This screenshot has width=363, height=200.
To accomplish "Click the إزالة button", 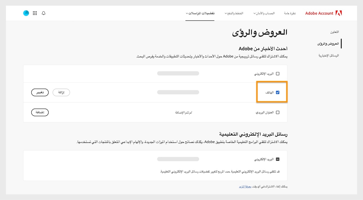I will (x=61, y=92).
